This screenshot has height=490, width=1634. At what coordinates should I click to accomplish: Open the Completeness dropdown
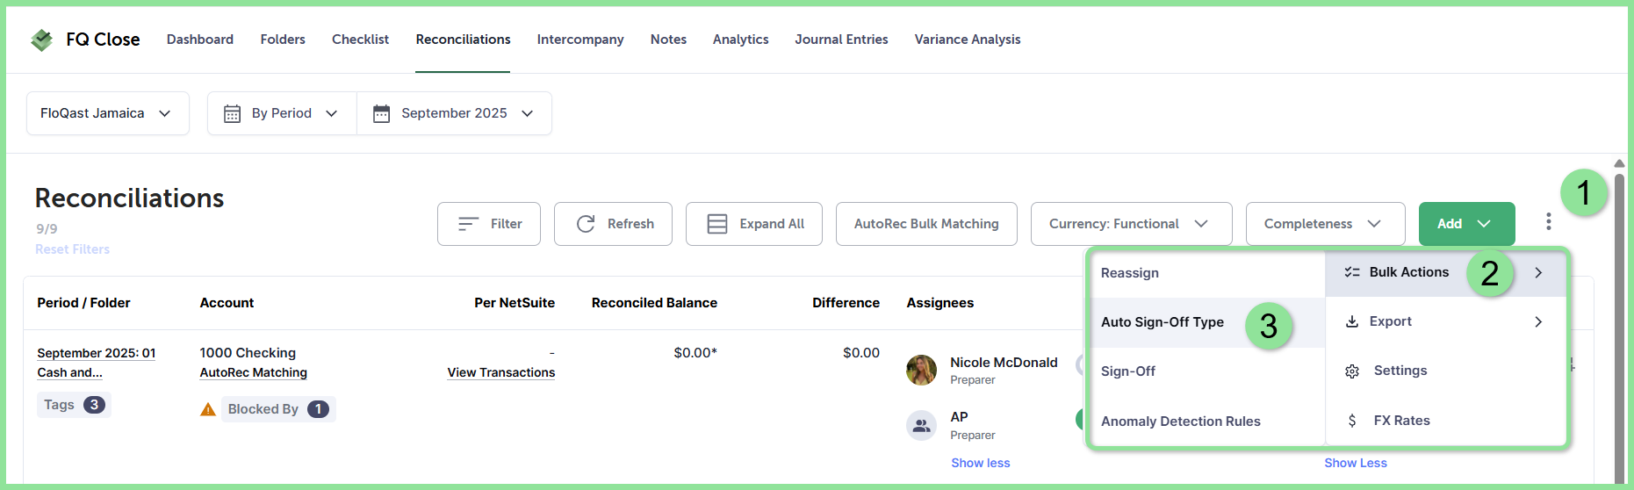point(1325,224)
